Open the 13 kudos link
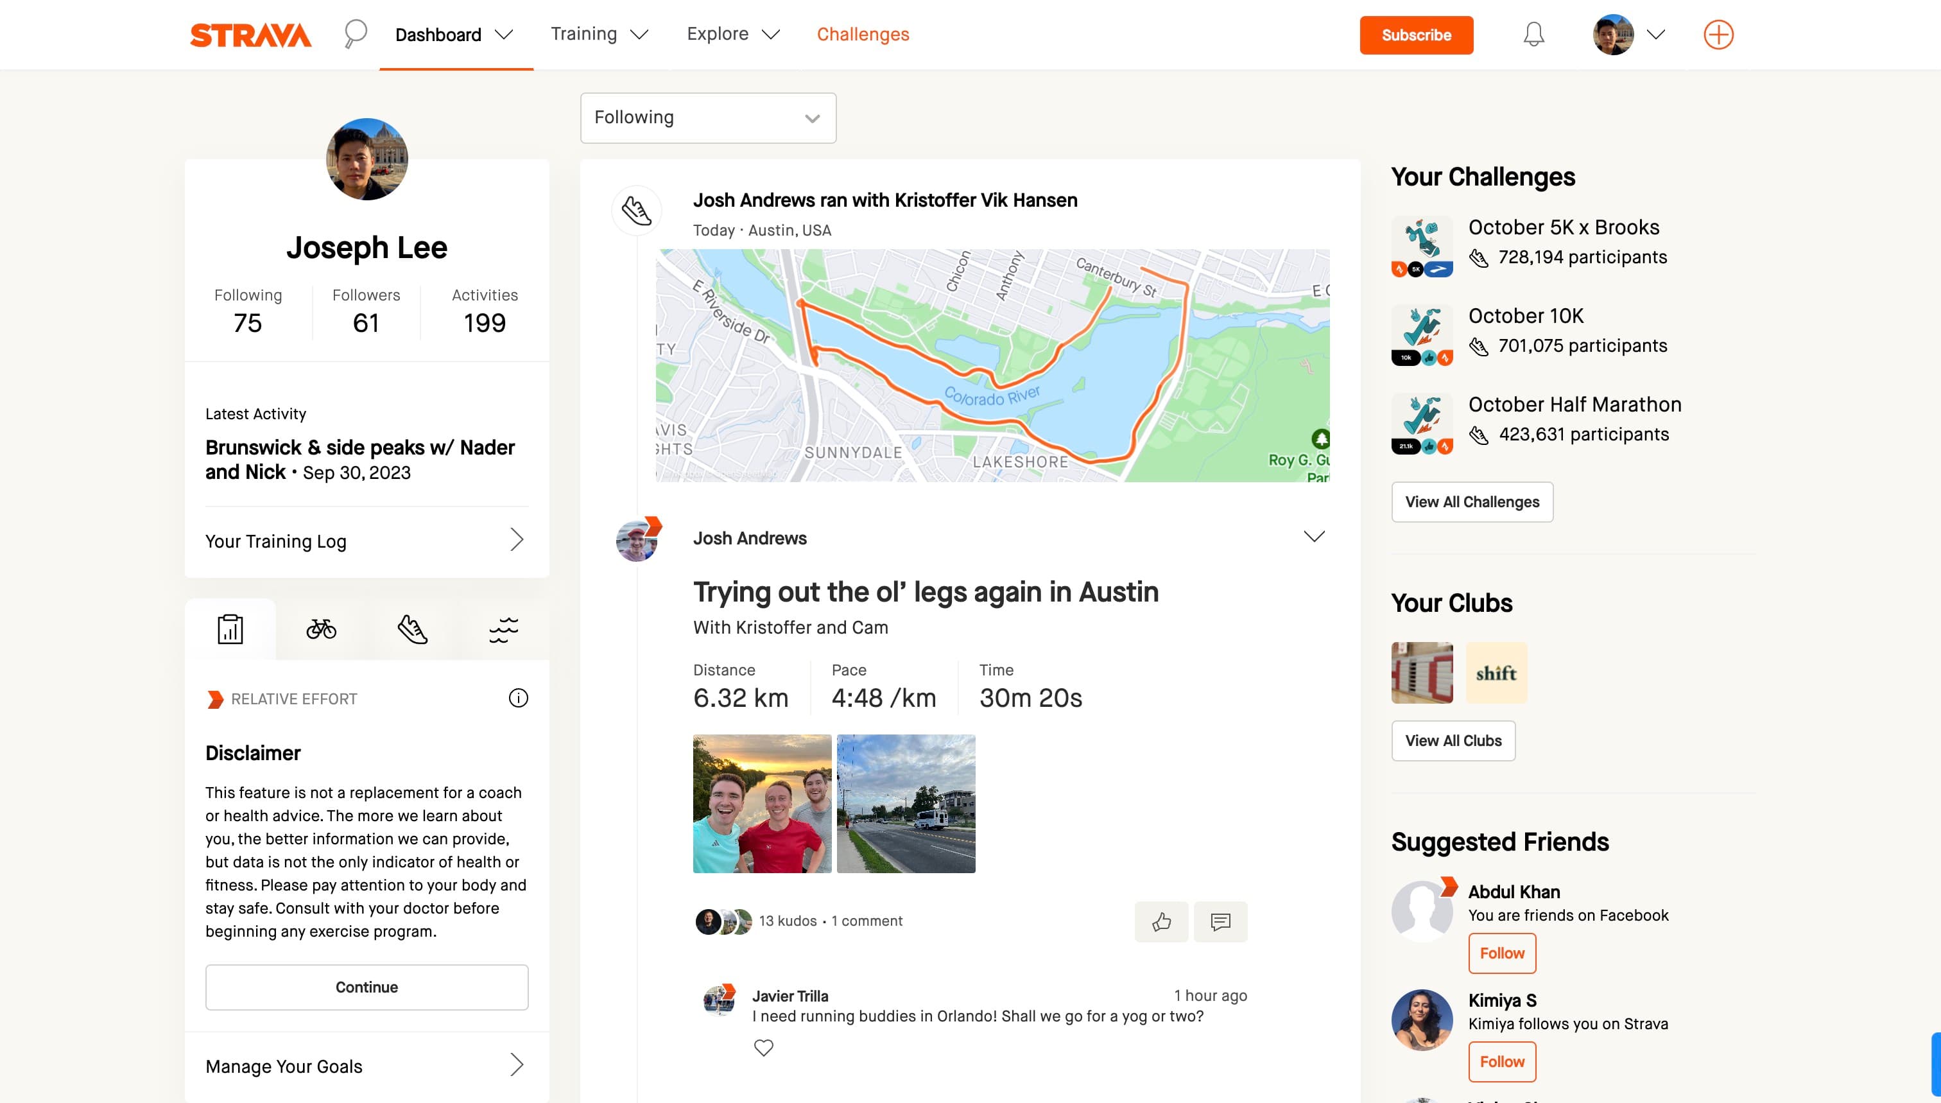1941x1103 pixels. coord(788,921)
